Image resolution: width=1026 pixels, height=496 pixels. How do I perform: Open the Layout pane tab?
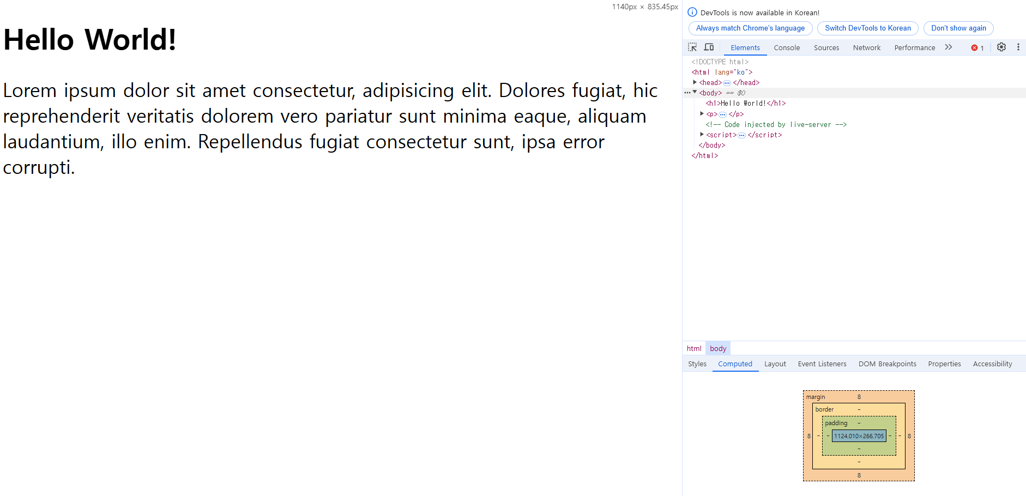click(775, 364)
